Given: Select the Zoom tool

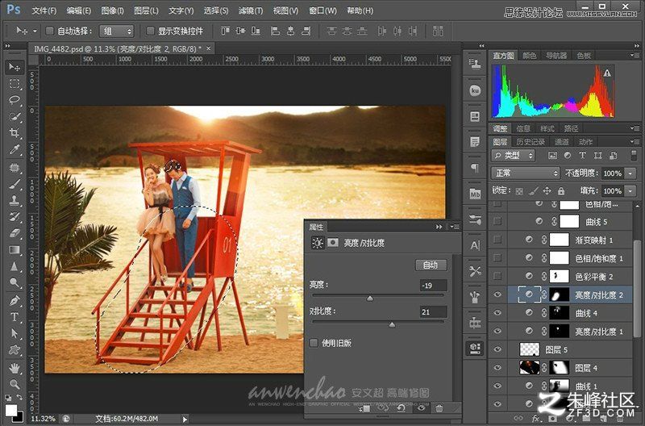Looking at the screenshot, I should [x=15, y=384].
